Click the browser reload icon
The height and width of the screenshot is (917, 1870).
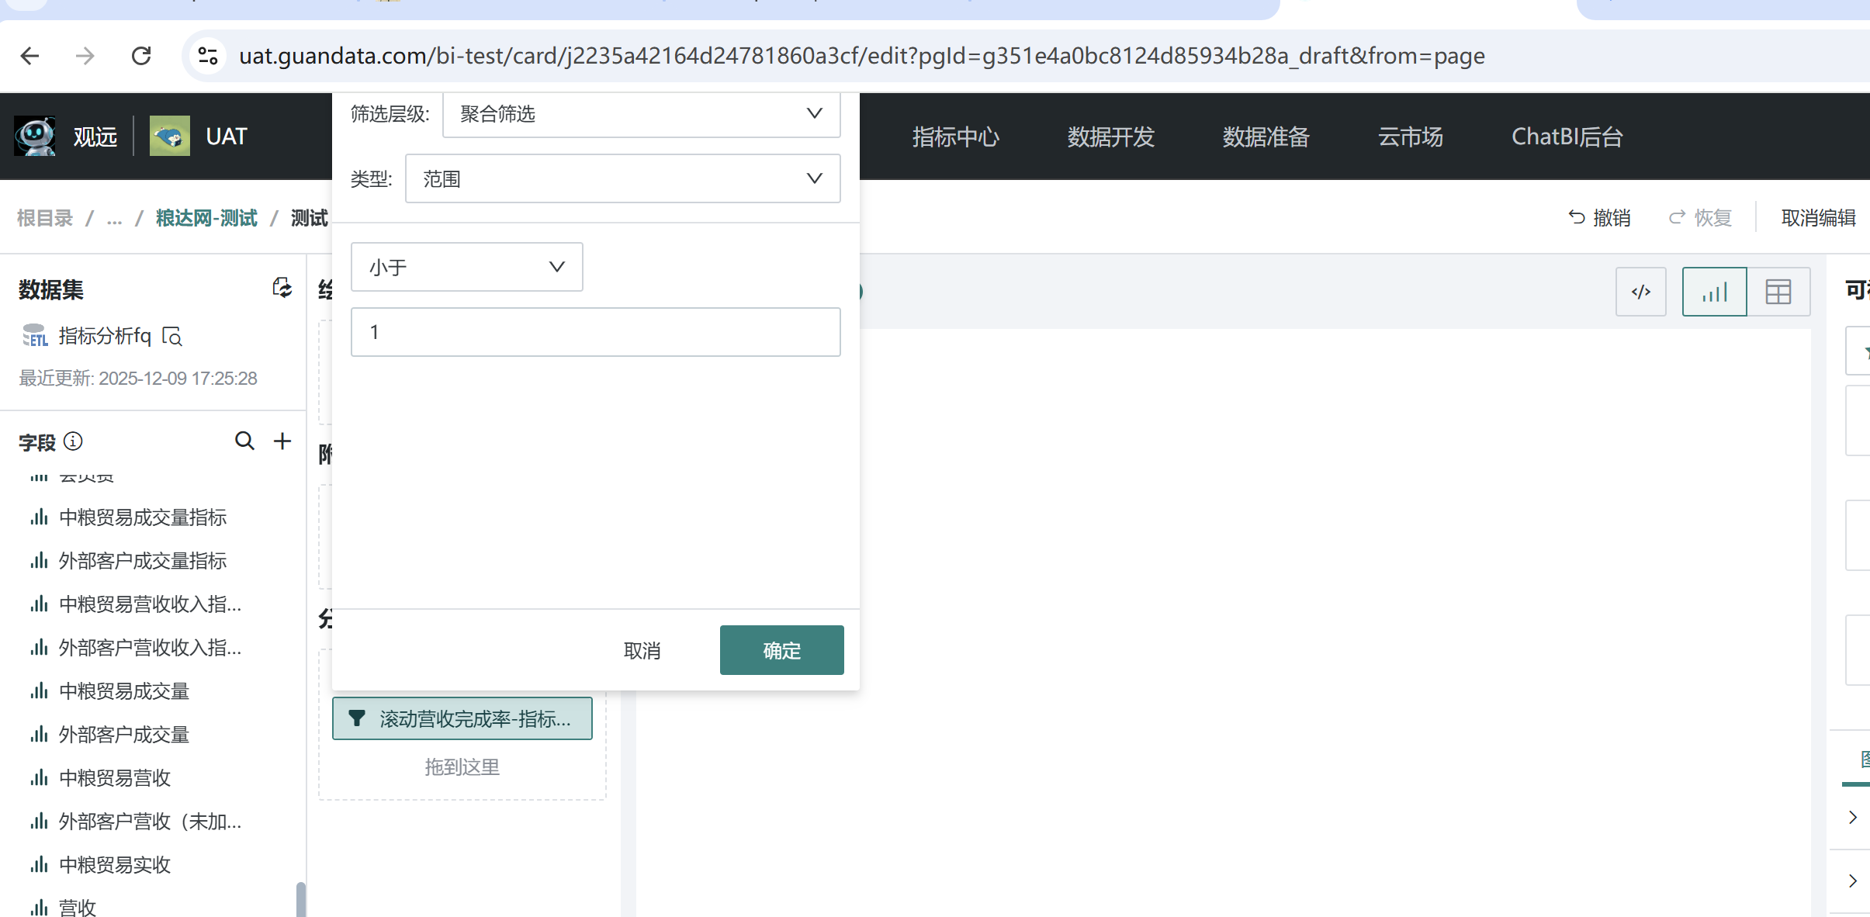point(141,56)
